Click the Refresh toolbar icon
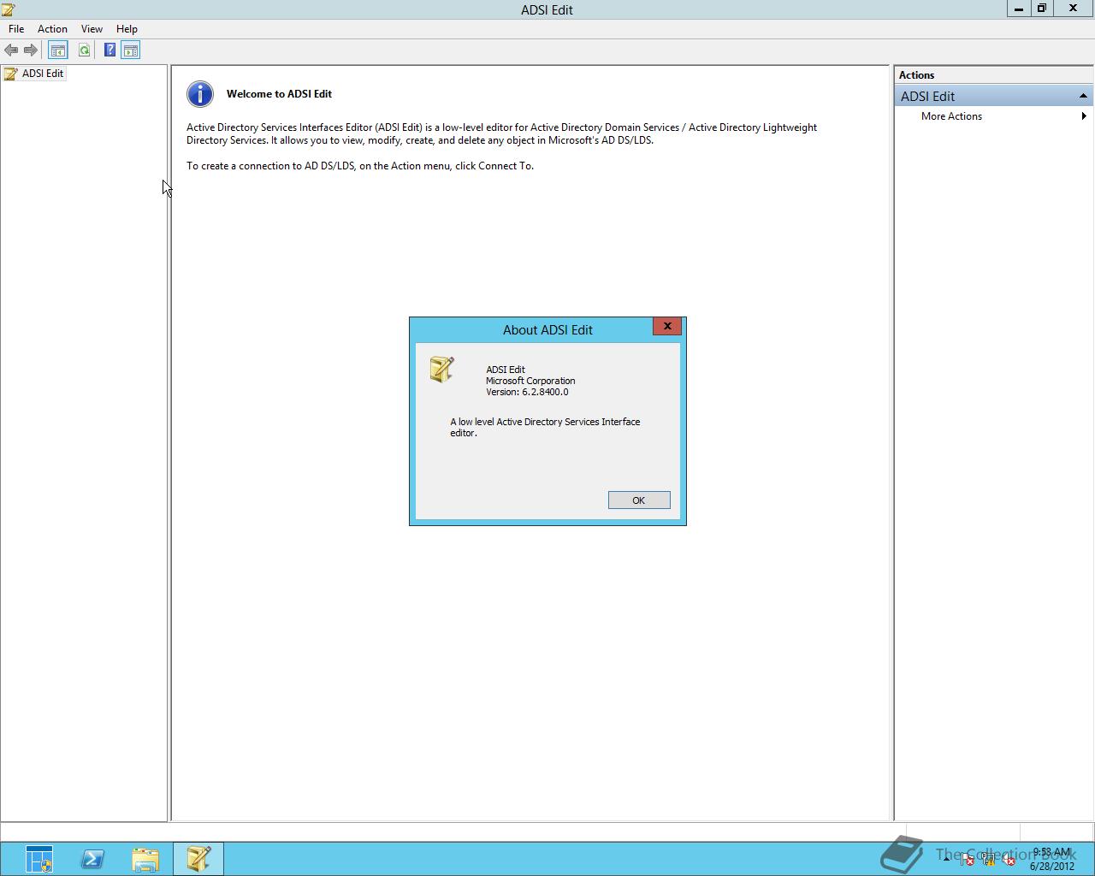The image size is (1095, 876). 84,50
